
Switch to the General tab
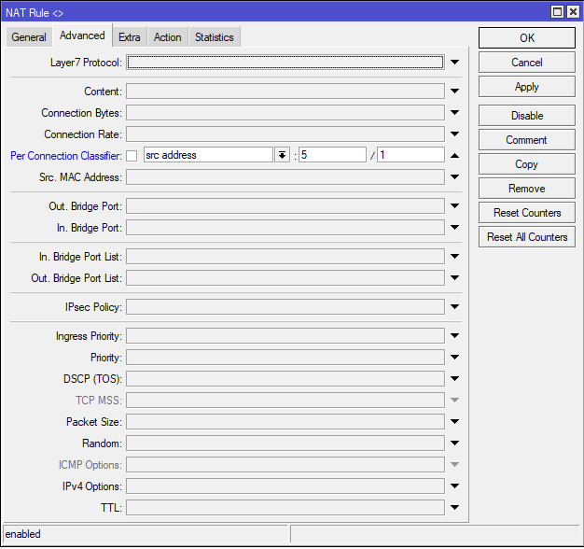(29, 37)
